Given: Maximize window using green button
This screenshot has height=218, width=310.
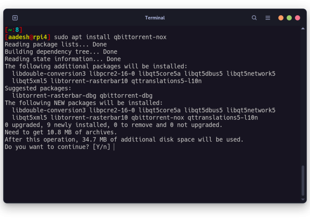Looking at the screenshot, I should [x=289, y=18].
